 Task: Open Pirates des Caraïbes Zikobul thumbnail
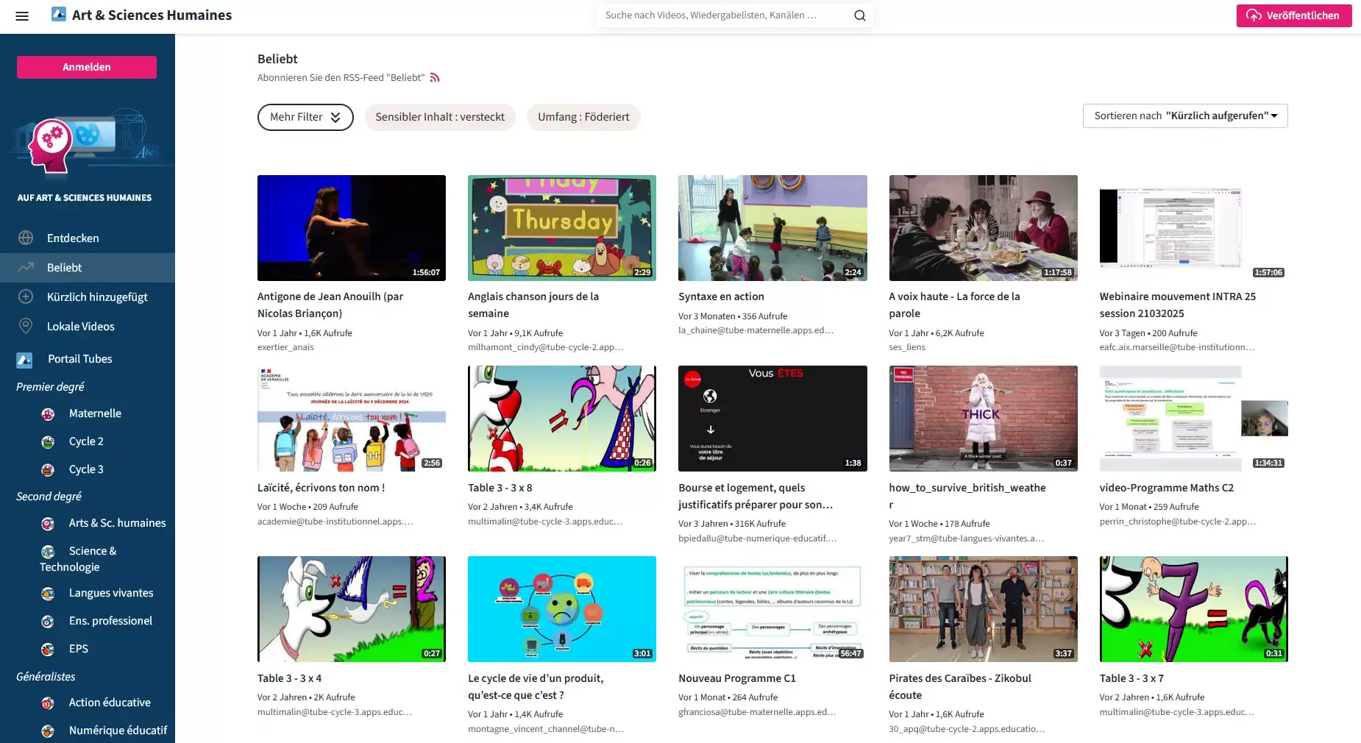983,609
